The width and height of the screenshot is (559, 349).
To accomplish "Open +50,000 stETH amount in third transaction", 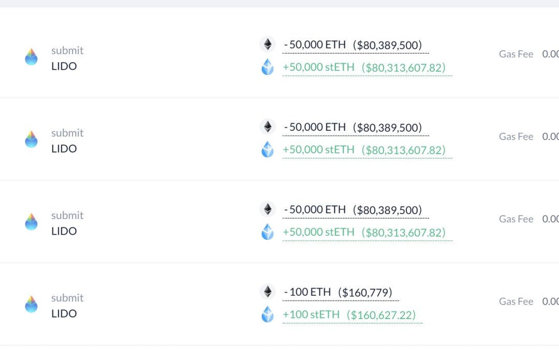I will click(x=367, y=233).
